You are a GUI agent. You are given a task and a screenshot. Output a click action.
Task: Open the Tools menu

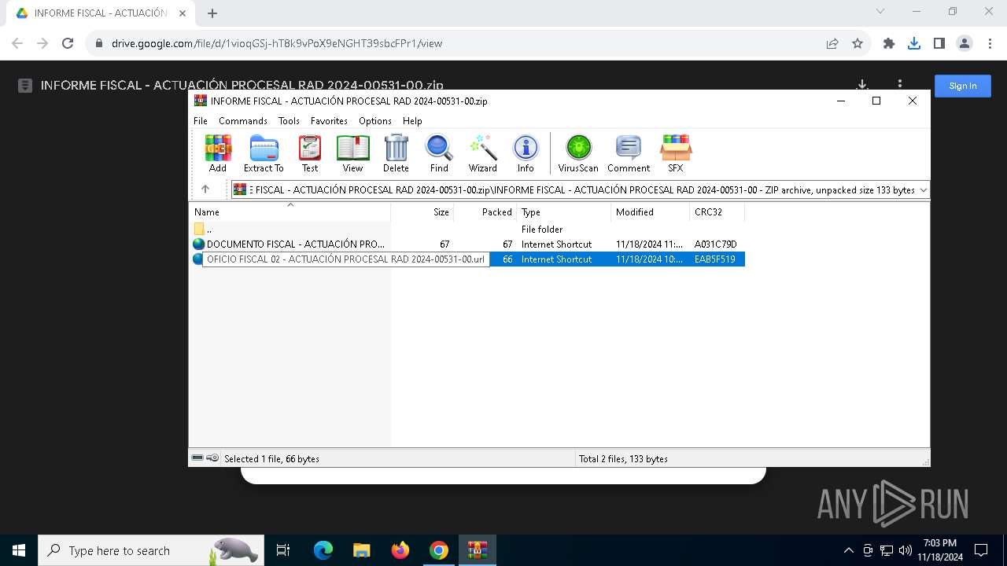[289, 121]
